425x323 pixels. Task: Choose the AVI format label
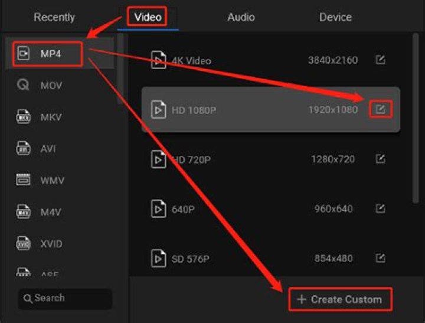[x=48, y=149]
